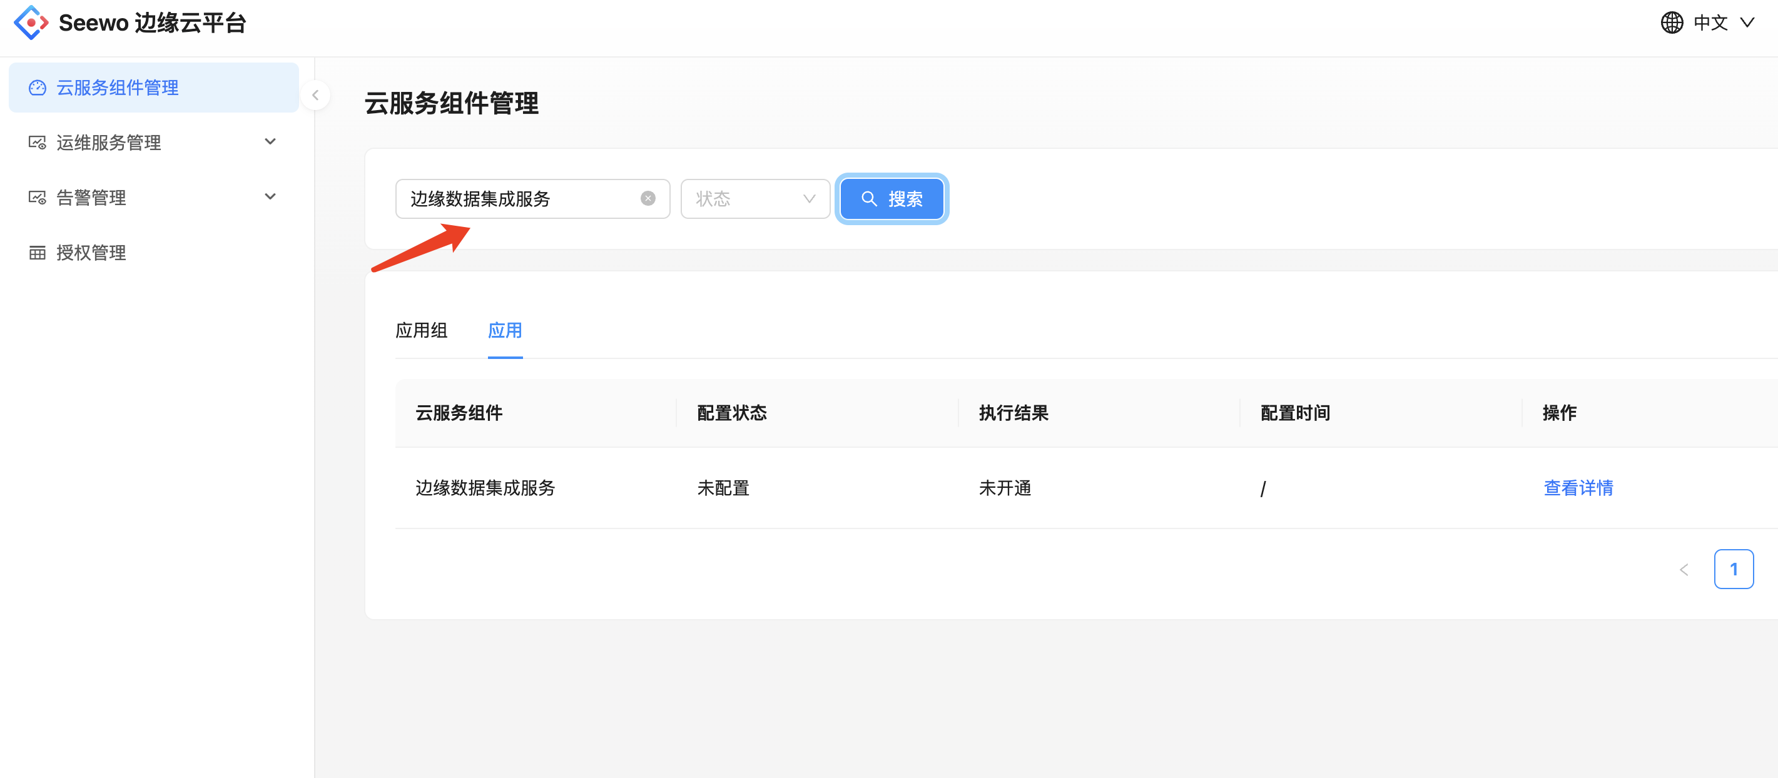
Task: Expand the 告警管理 chevron
Action: 270,196
